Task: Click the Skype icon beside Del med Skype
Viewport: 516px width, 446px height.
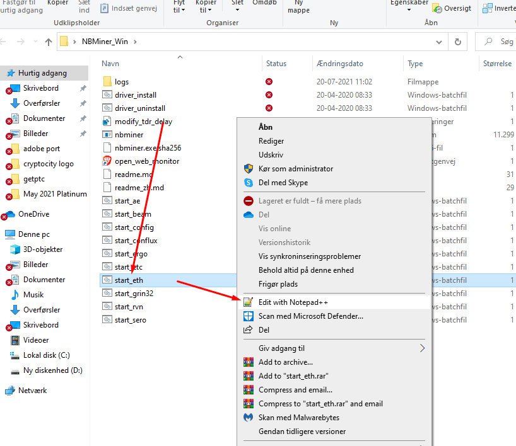Action: (249, 183)
